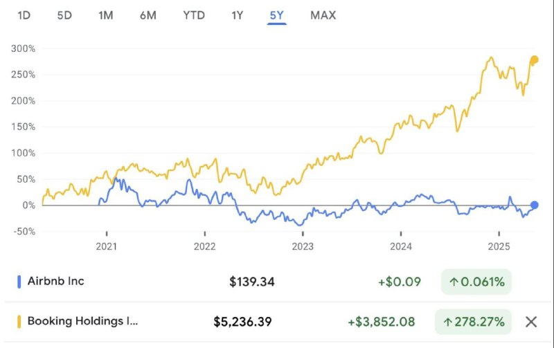Remove Booking Holdings comparison with X icon

click(531, 322)
